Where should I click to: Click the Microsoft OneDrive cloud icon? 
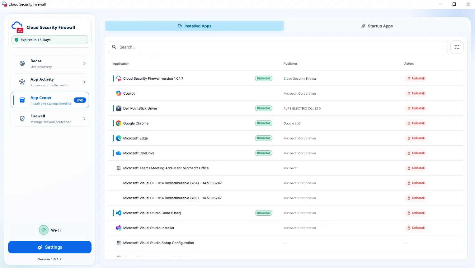(x=119, y=153)
